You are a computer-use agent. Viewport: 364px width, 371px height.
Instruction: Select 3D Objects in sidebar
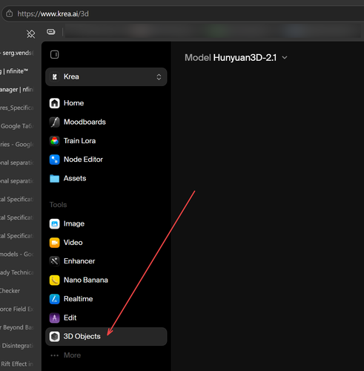pyautogui.click(x=106, y=337)
